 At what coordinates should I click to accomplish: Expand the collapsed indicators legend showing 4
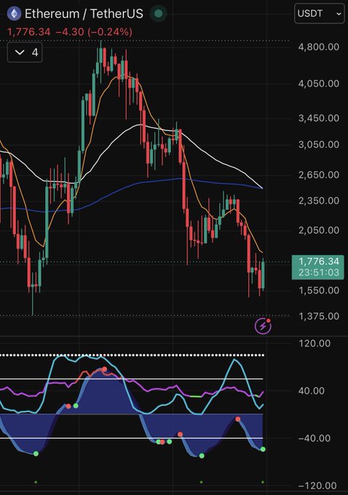25,52
